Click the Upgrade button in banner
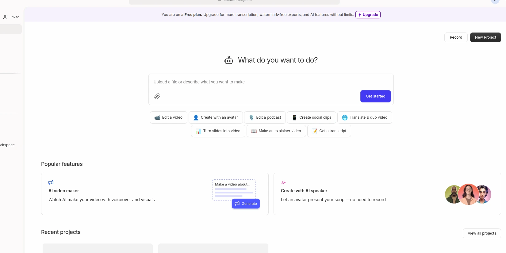 [x=368, y=15]
